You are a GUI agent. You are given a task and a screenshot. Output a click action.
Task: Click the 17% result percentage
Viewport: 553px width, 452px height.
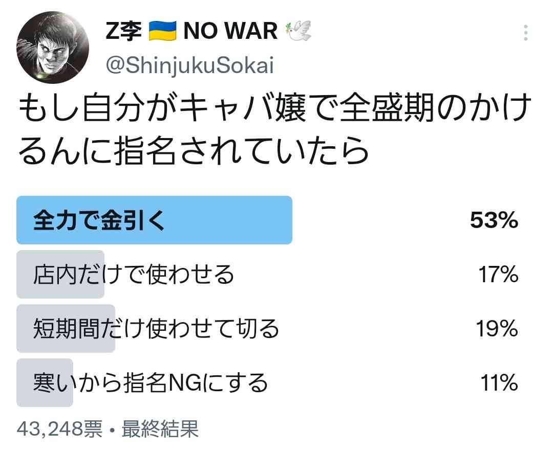(498, 275)
